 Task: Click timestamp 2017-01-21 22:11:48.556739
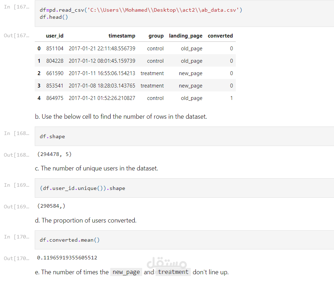[102, 49]
